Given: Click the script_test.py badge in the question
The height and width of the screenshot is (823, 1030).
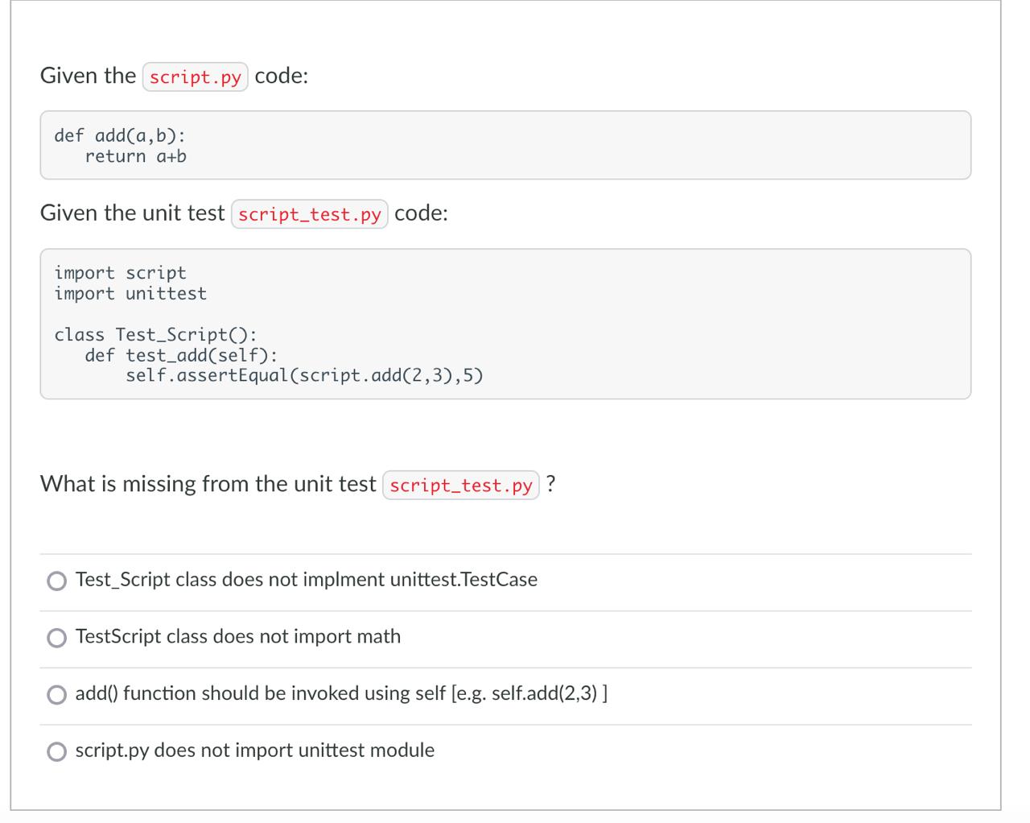Looking at the screenshot, I should pyautogui.click(x=461, y=486).
